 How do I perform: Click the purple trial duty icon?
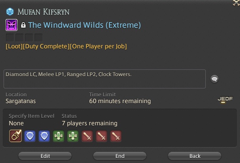click(12, 25)
